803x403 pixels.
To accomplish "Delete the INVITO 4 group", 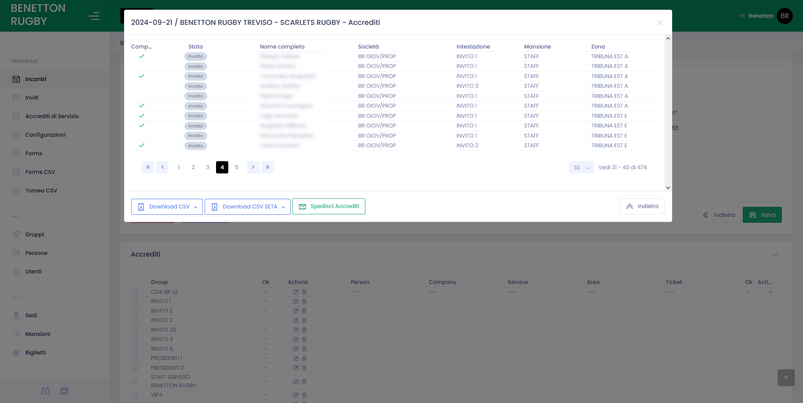I will coord(304,339).
